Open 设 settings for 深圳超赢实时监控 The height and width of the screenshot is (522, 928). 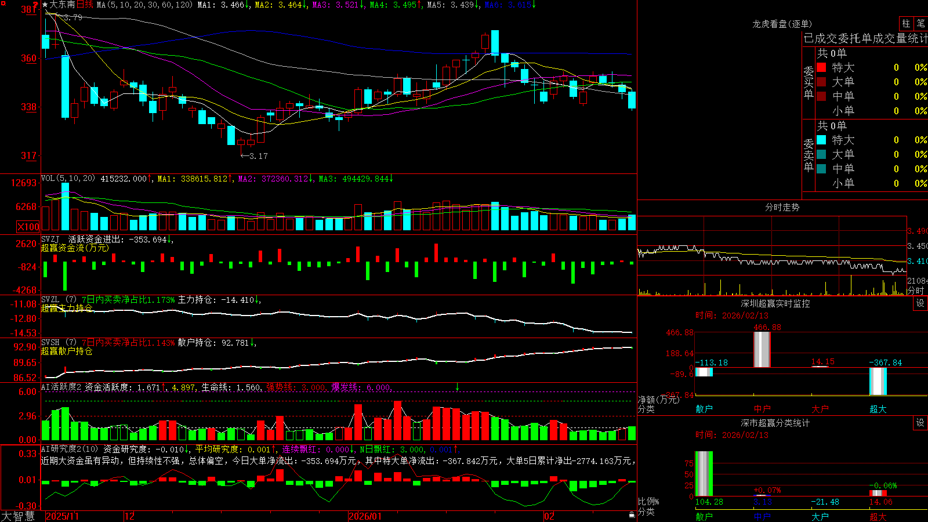920,303
